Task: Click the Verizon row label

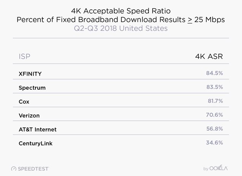Action: pyautogui.click(x=29, y=116)
